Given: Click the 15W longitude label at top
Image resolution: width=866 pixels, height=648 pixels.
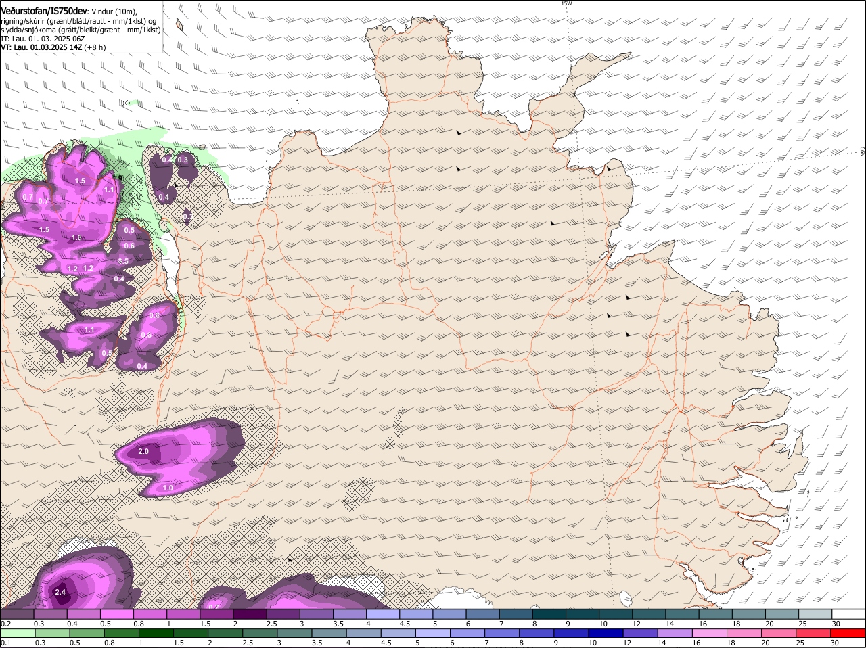Looking at the screenshot, I should point(566,3).
